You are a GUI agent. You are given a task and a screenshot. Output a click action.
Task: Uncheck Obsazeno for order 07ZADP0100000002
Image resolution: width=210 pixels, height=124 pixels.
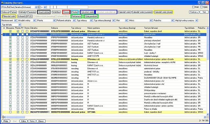[x=10, y=34]
